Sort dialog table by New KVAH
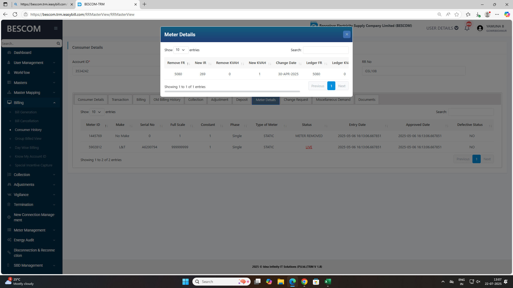 pyautogui.click(x=259, y=63)
